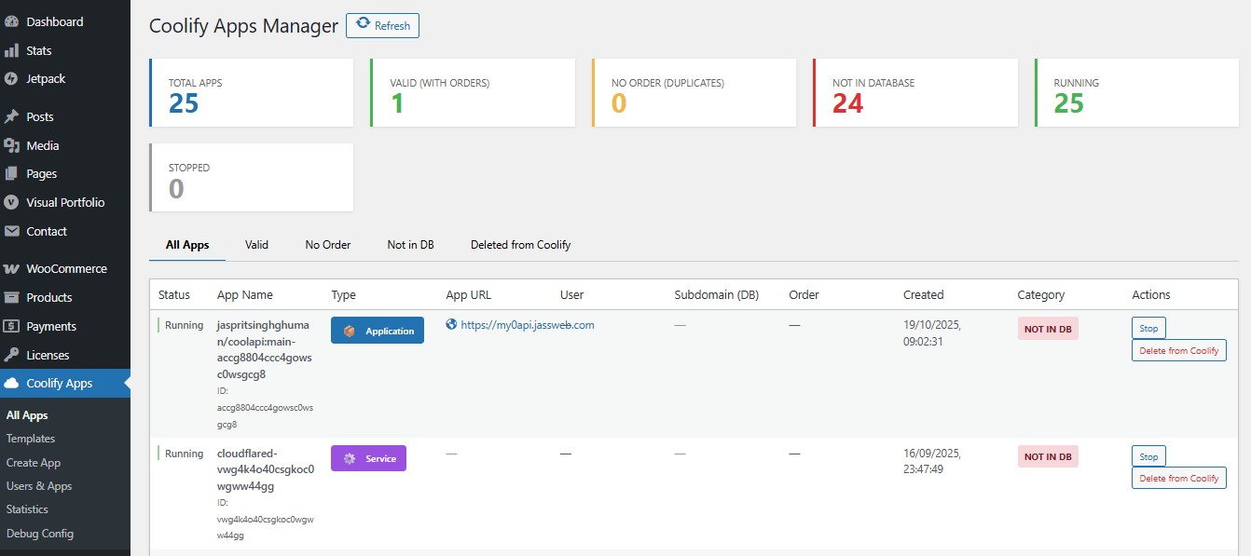Image resolution: width=1251 pixels, height=556 pixels.
Task: Click the Licenses key icon
Action: pos(11,355)
